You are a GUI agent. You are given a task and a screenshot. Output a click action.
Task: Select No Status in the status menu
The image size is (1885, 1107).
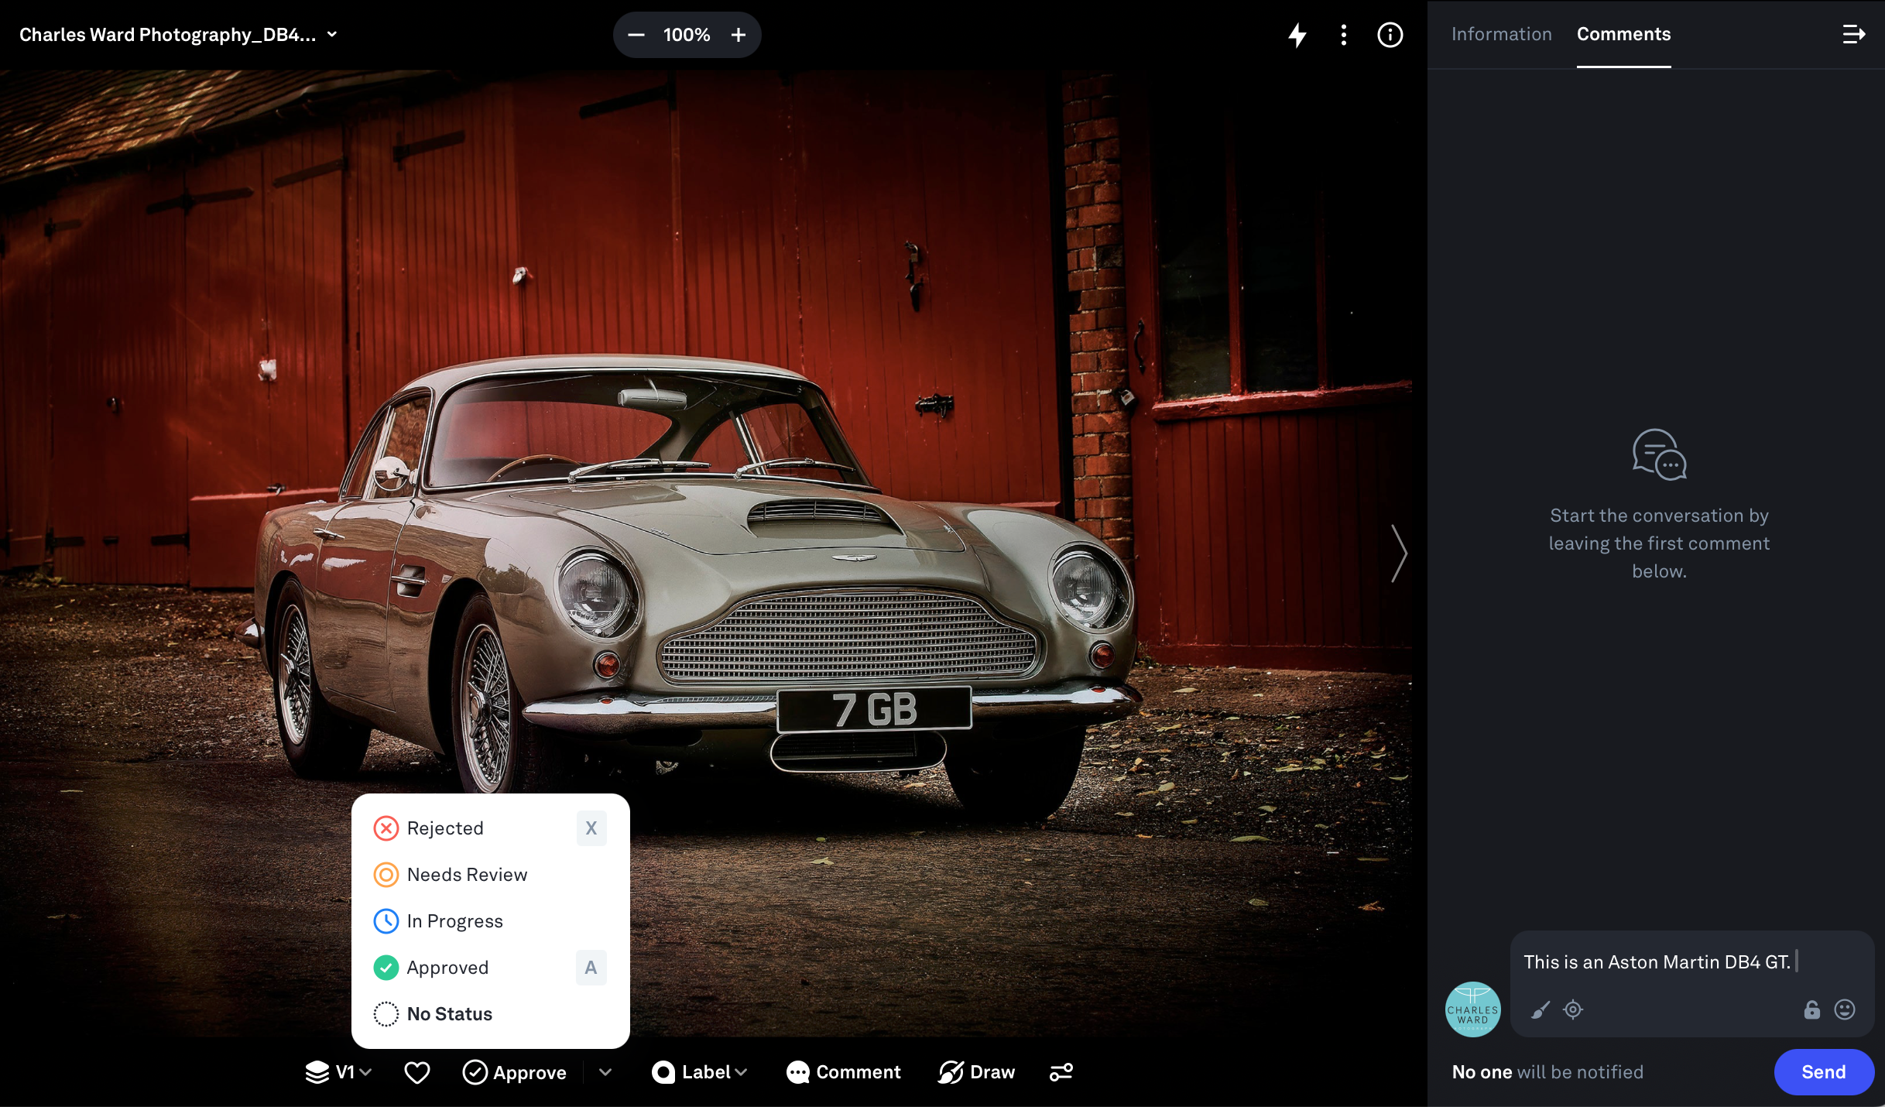[491, 1014]
